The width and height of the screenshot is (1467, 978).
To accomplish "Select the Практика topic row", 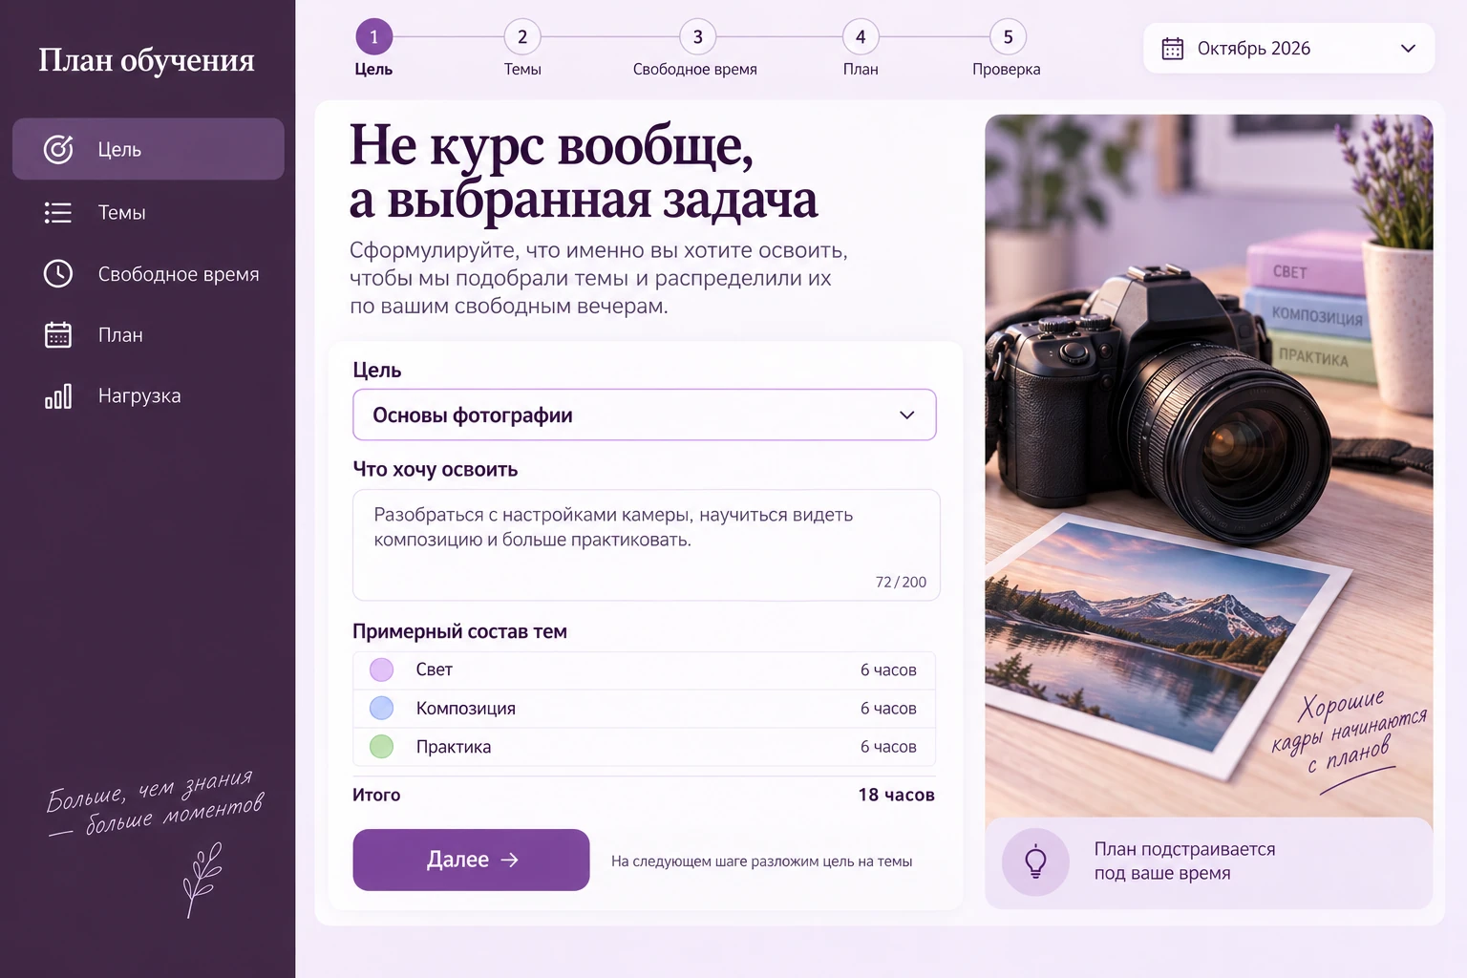I will point(644,747).
